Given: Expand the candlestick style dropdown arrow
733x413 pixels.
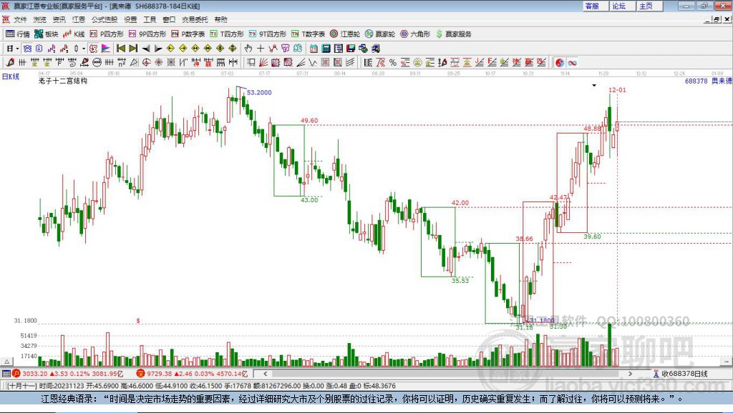Looking at the screenshot, I should pyautogui.click(x=84, y=48).
